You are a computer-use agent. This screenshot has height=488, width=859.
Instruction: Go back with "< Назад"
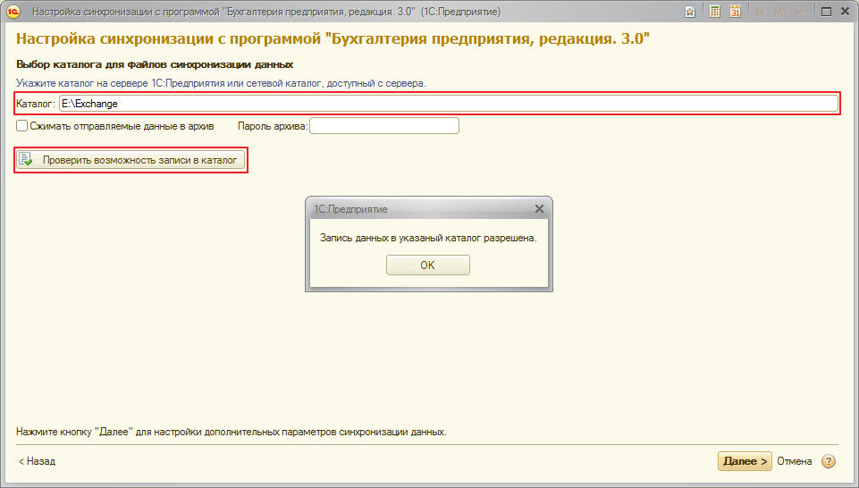pyautogui.click(x=37, y=461)
